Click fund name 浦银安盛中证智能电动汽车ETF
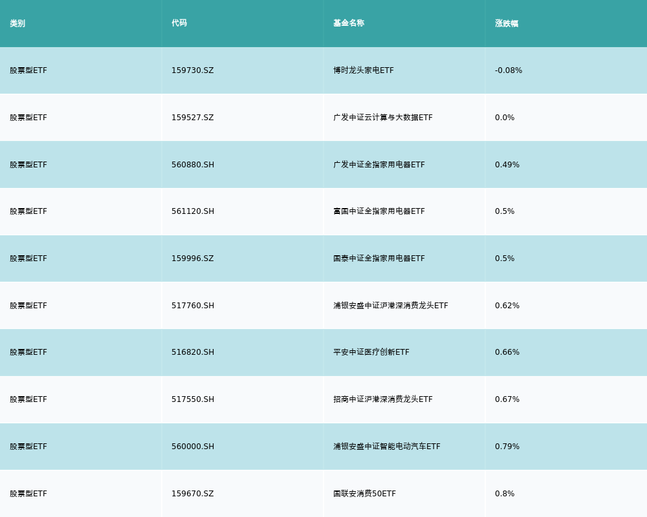This screenshot has width=647, height=517. click(x=387, y=447)
